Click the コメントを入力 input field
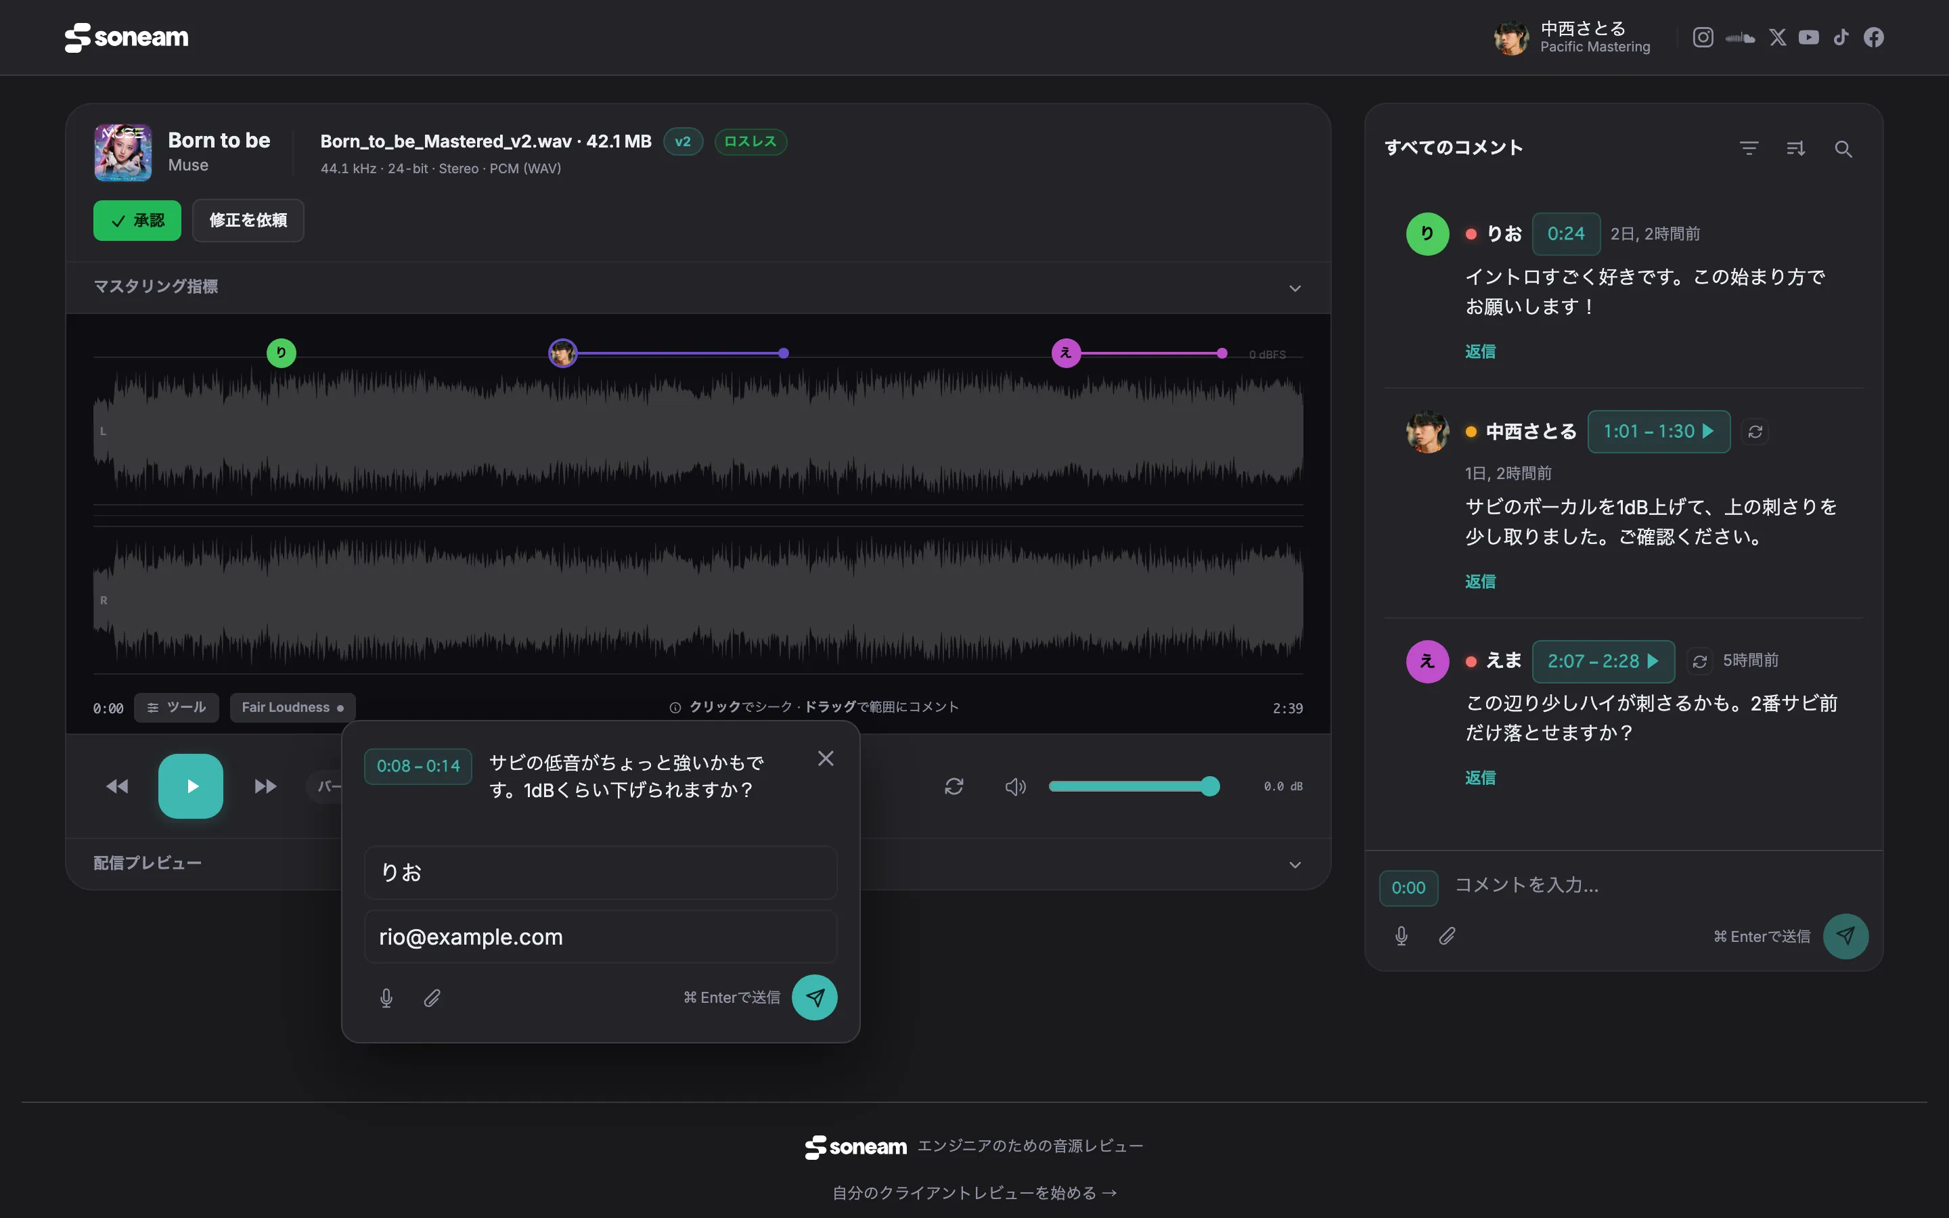The image size is (1949, 1218). click(1659, 885)
